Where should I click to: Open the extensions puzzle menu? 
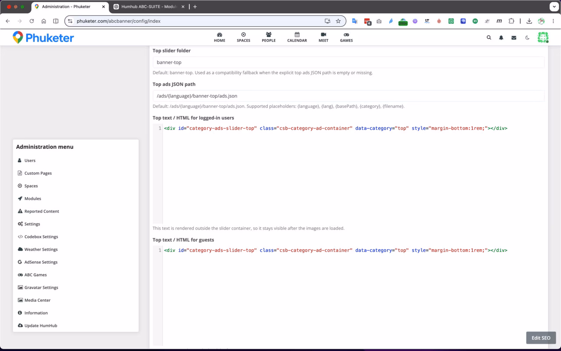(x=511, y=21)
